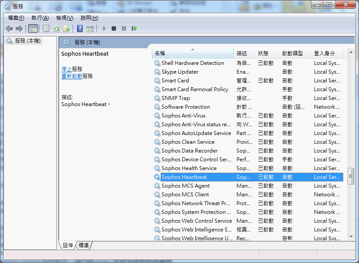Click the scroll-up arrow of the services list

[x=351, y=53]
